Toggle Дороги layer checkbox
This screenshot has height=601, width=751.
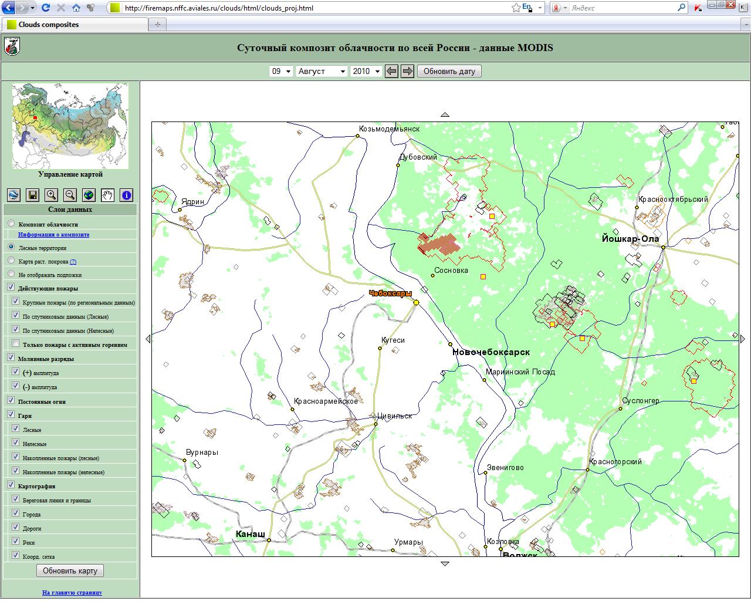tap(16, 527)
